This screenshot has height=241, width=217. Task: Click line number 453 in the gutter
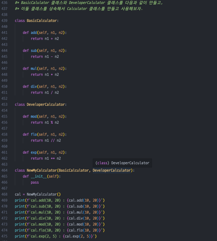point(4,104)
